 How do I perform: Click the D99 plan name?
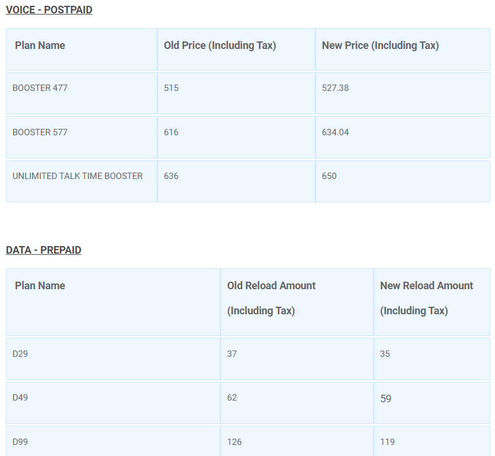tap(20, 442)
